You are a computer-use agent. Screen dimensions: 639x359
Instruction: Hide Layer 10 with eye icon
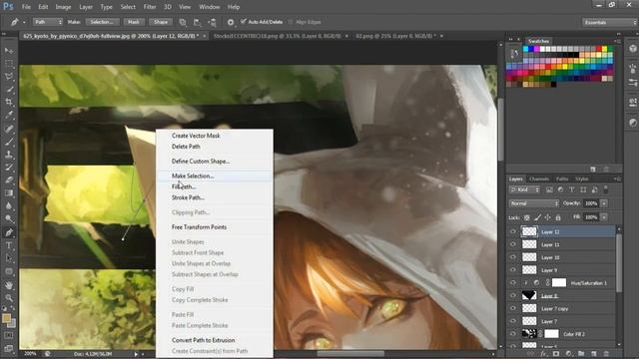513,257
